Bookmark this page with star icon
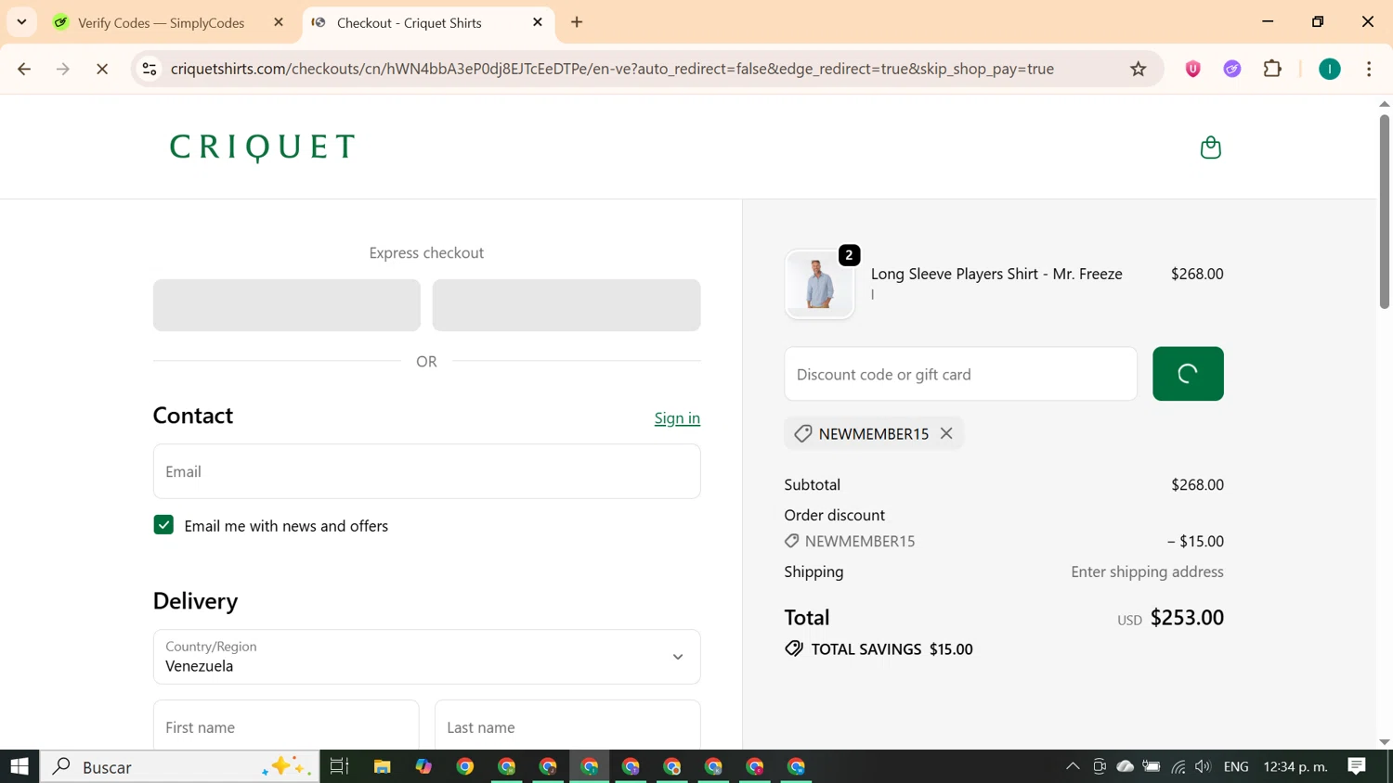 (1138, 69)
